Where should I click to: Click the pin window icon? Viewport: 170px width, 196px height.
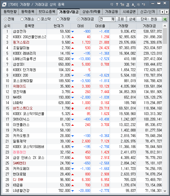(x=128, y=5)
